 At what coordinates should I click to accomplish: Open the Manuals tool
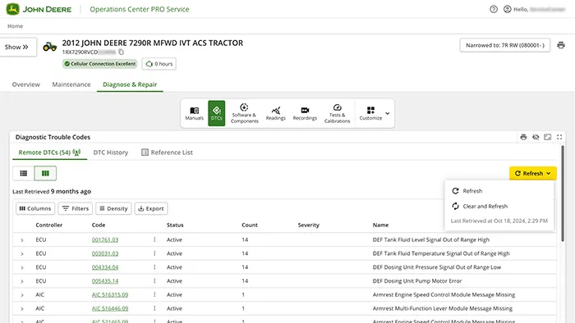pyautogui.click(x=195, y=113)
